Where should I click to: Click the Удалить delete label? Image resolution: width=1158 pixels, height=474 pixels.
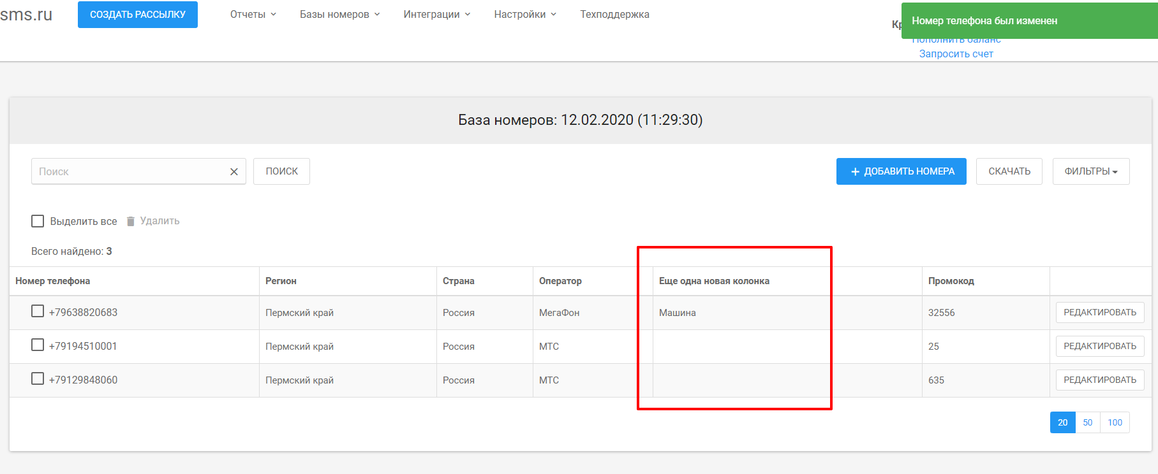[x=160, y=221]
